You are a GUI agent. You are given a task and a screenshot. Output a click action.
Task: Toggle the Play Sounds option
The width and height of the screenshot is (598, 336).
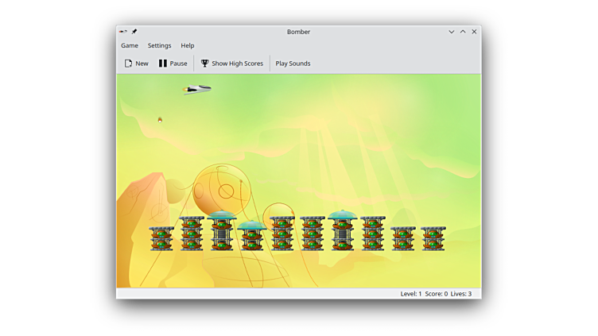[293, 64]
